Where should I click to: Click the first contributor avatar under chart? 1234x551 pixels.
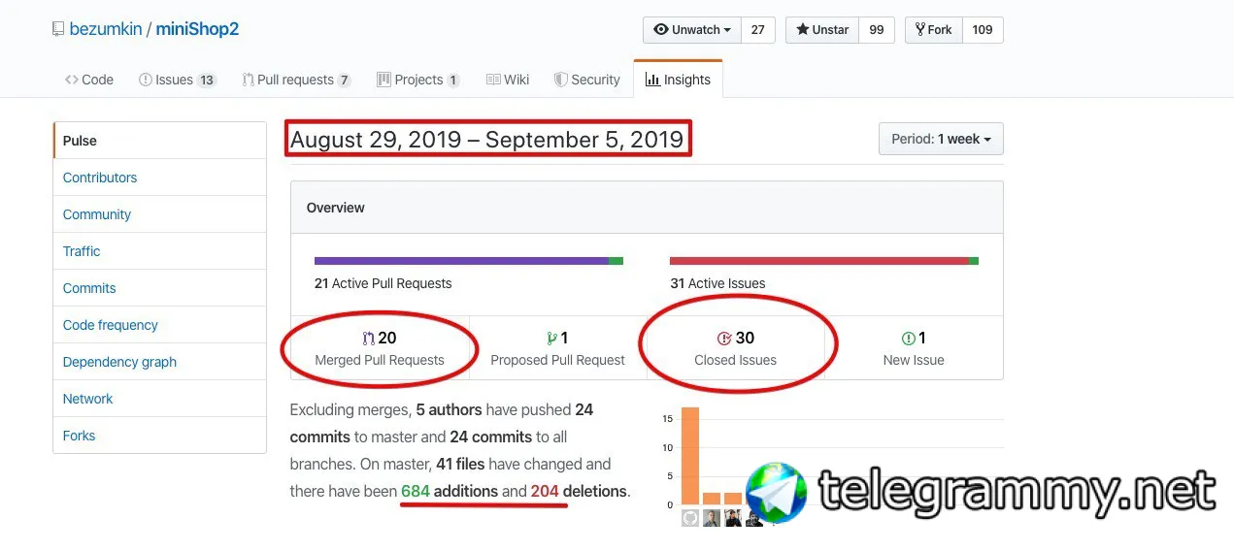click(x=690, y=518)
